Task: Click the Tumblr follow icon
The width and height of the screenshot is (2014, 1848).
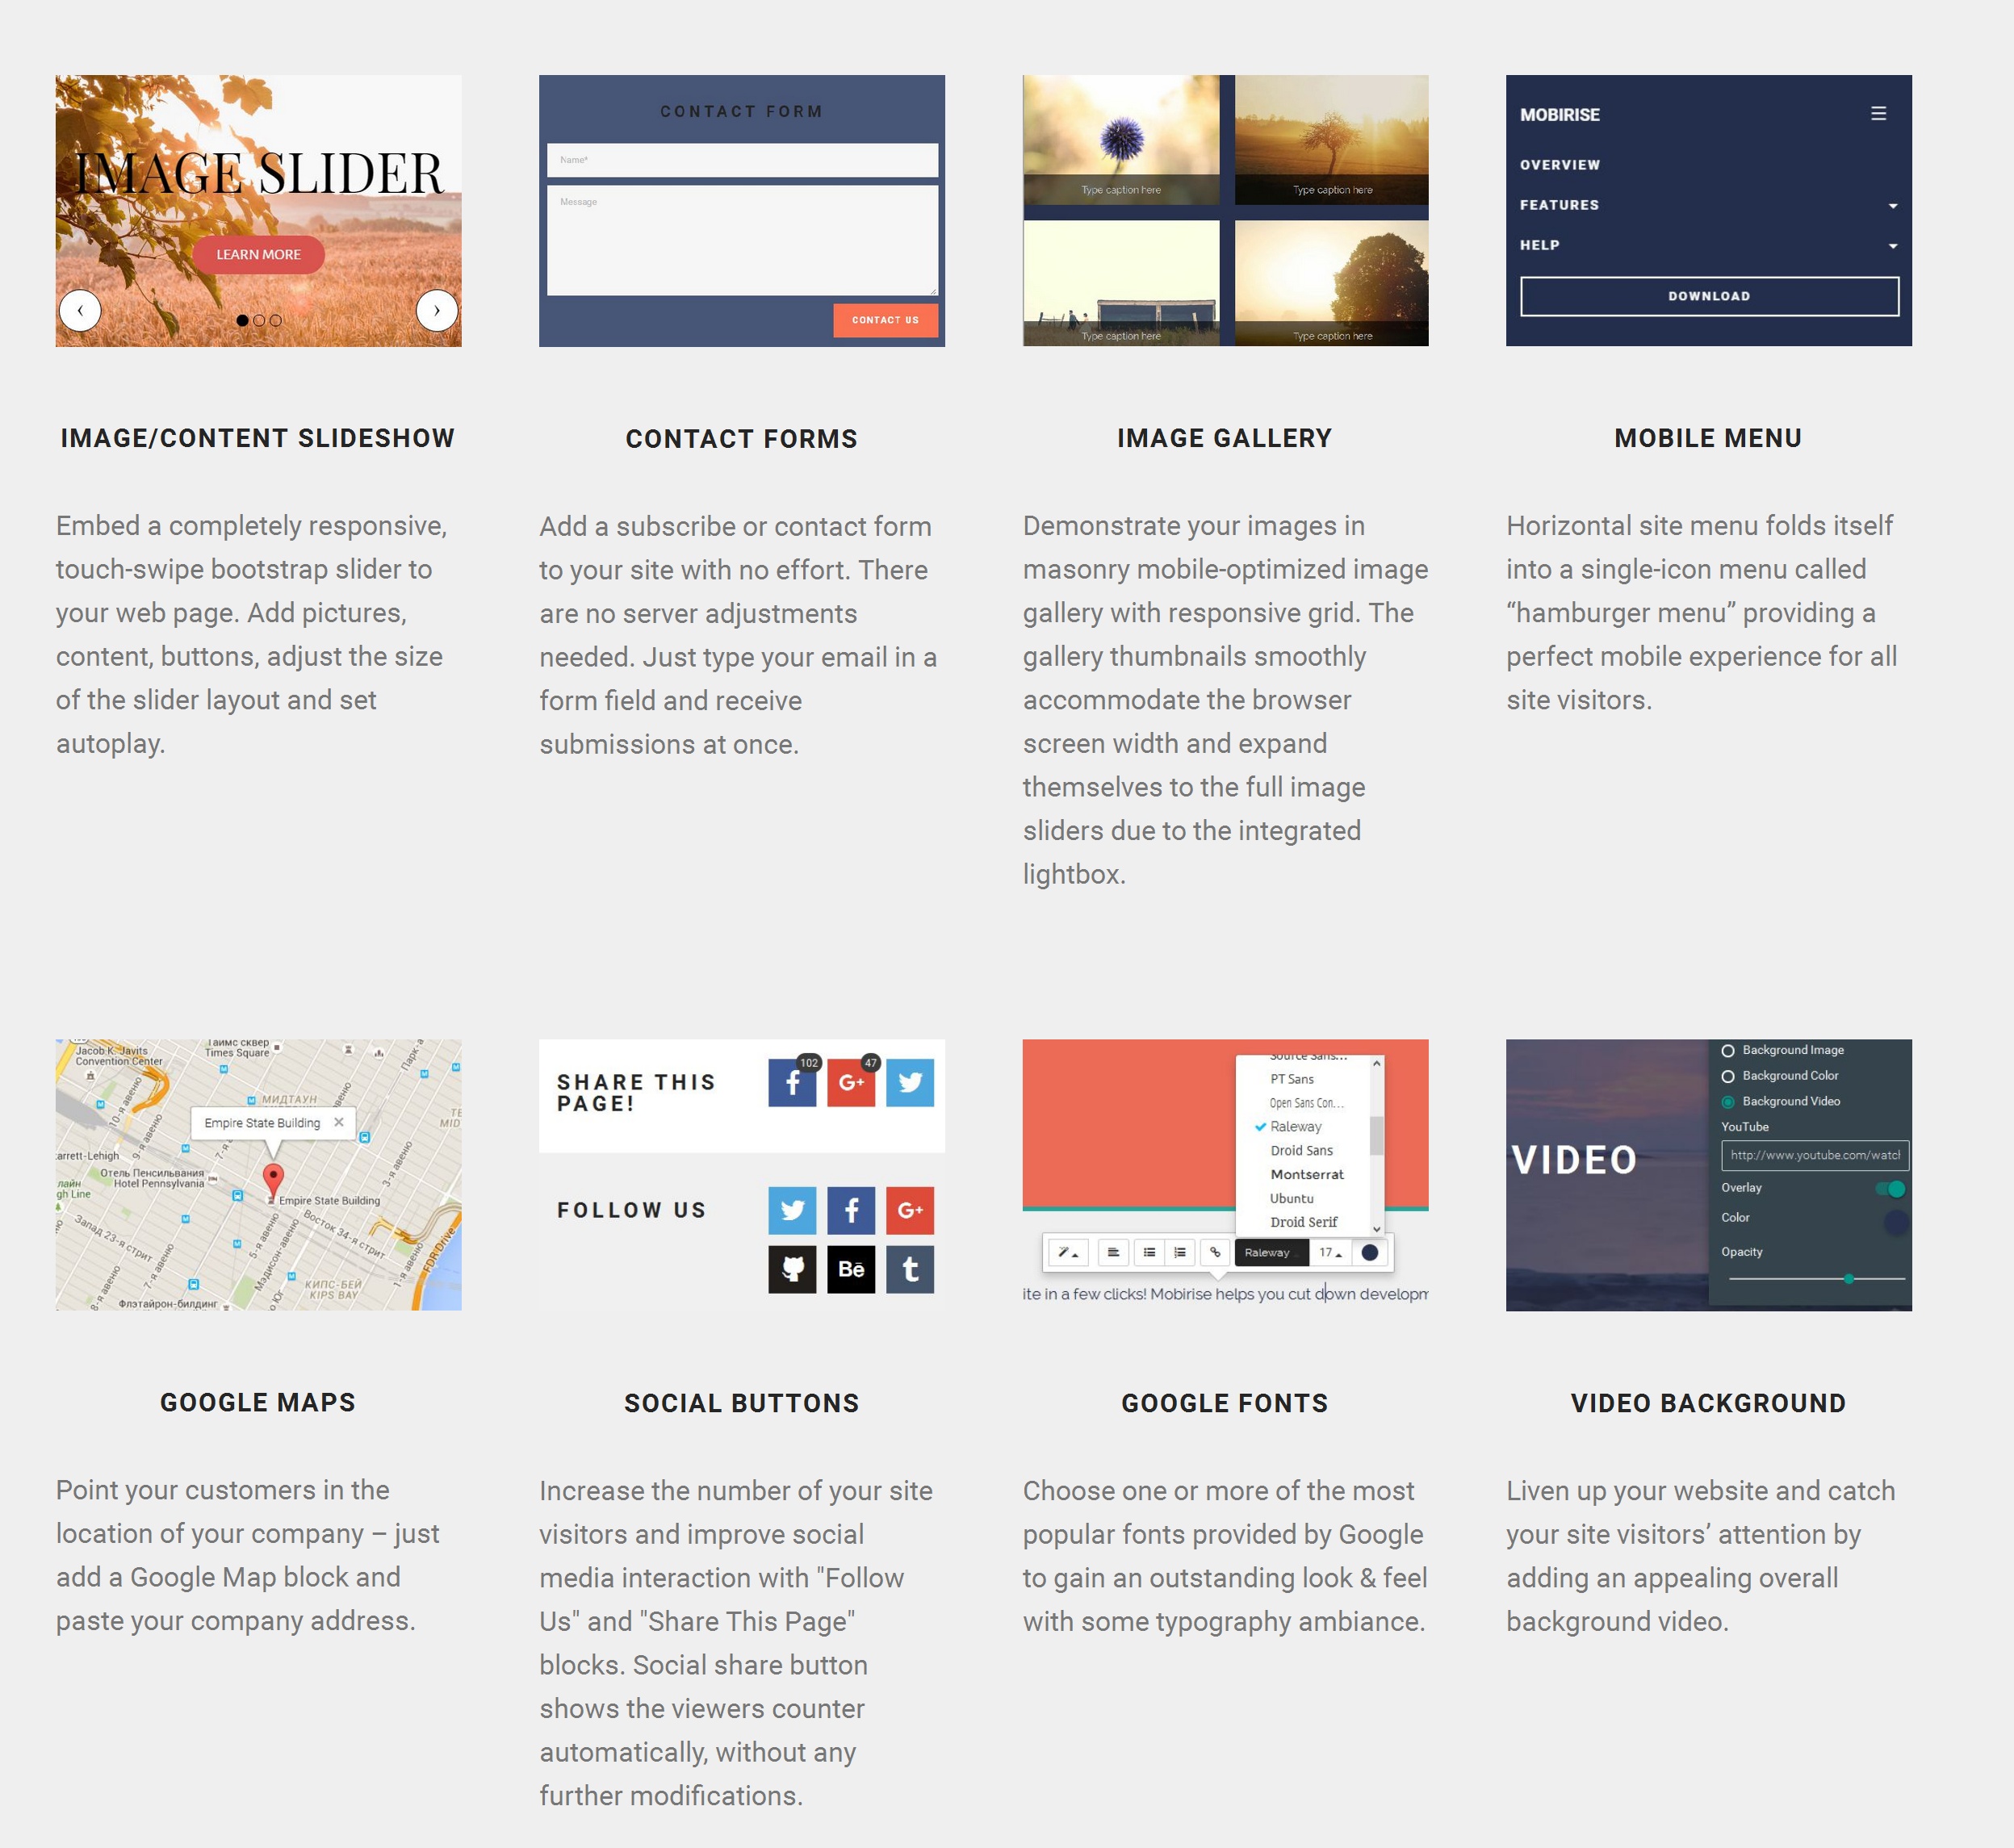Action: pyautogui.click(x=909, y=1269)
